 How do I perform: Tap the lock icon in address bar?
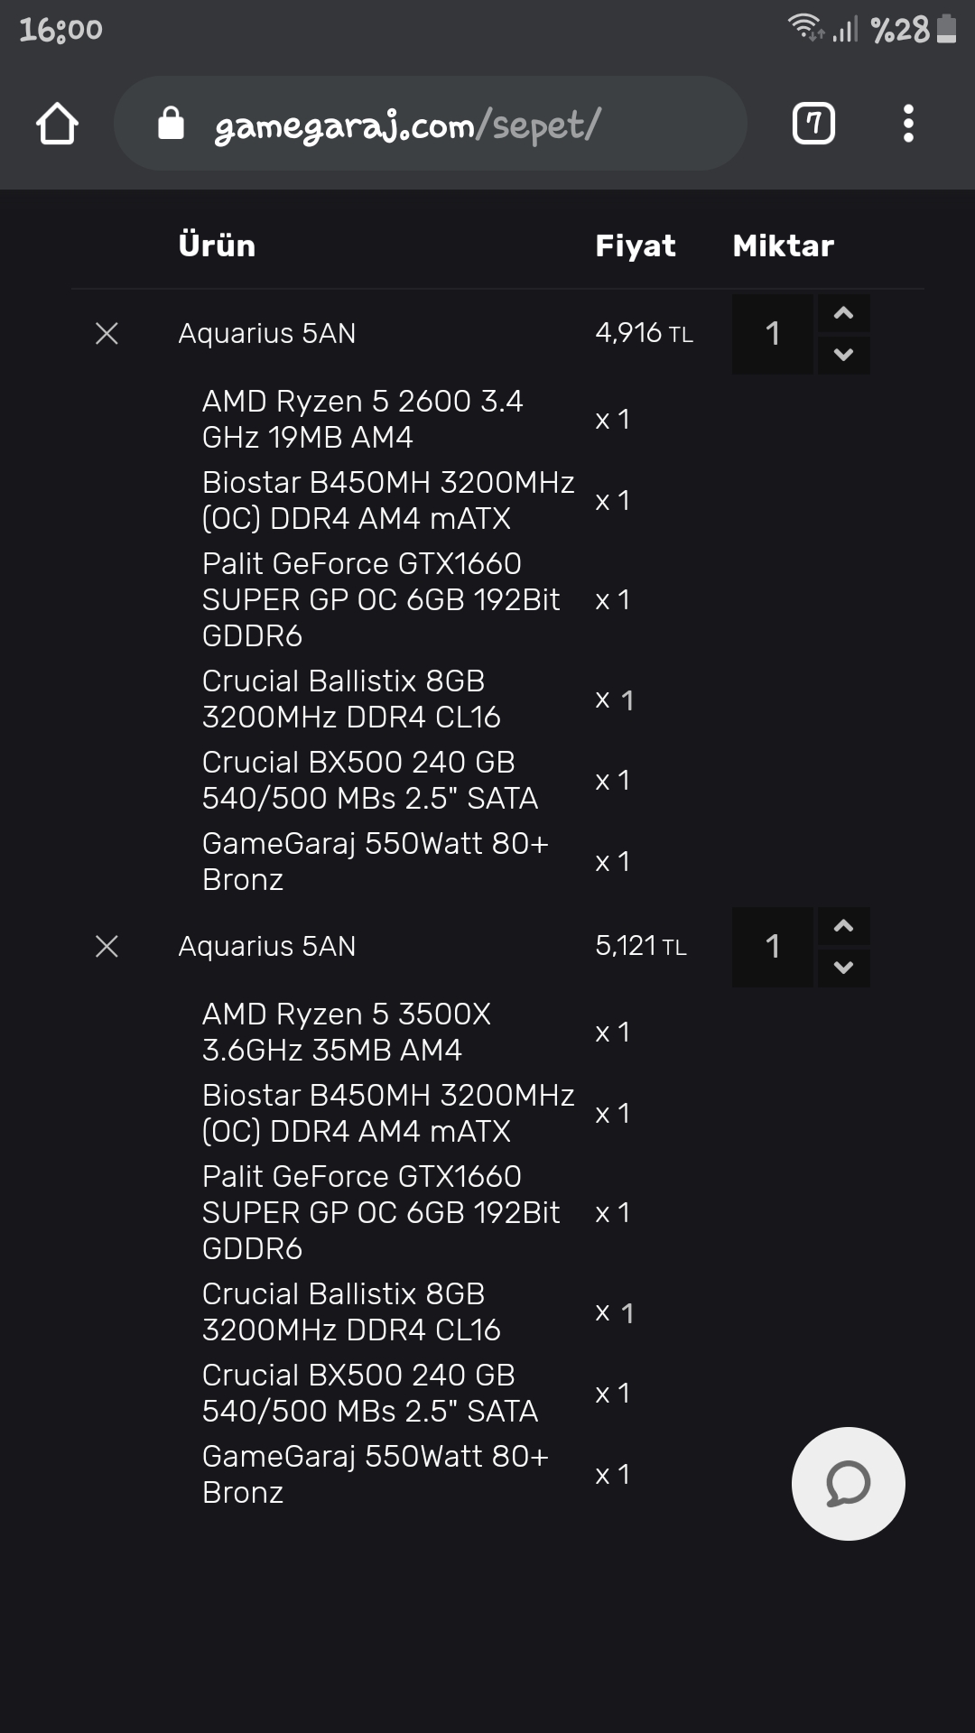(x=171, y=124)
